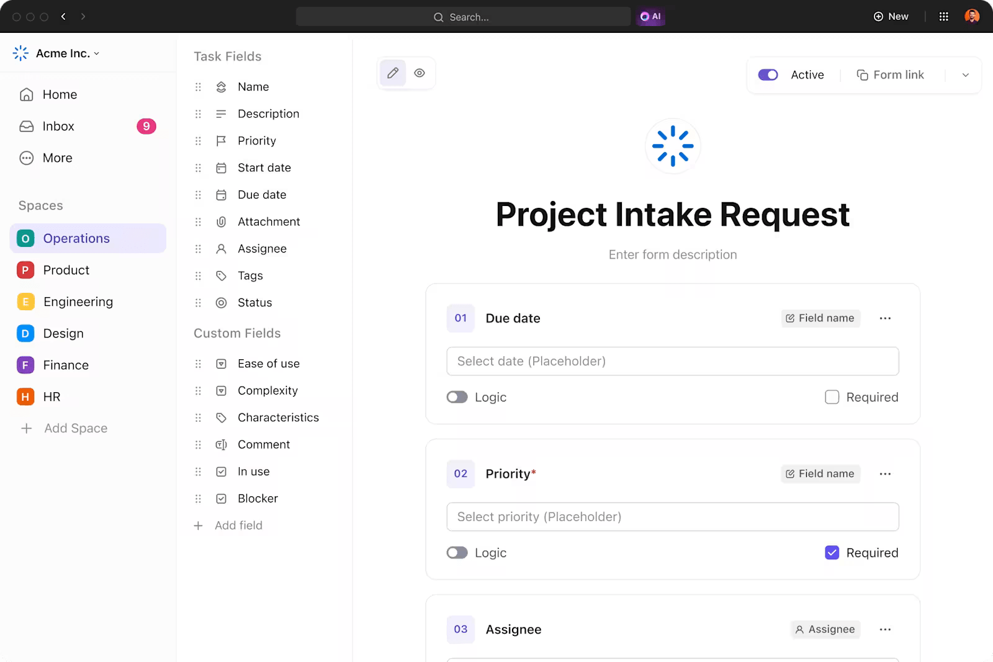This screenshot has width=993, height=662.
Task: Click the Tags icon in Task Fields
Action: pos(221,275)
